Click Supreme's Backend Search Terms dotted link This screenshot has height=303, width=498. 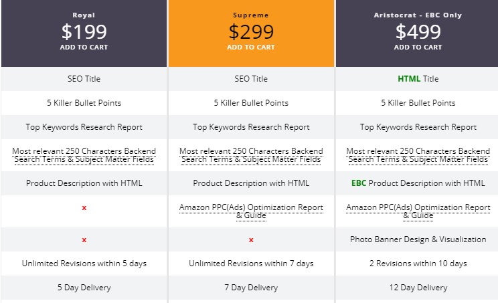pyautogui.click(x=251, y=155)
